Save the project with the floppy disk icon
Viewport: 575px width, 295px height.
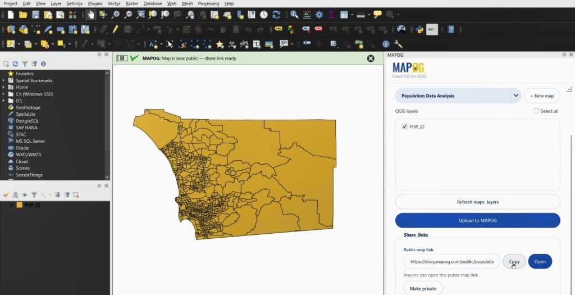[x=35, y=15]
